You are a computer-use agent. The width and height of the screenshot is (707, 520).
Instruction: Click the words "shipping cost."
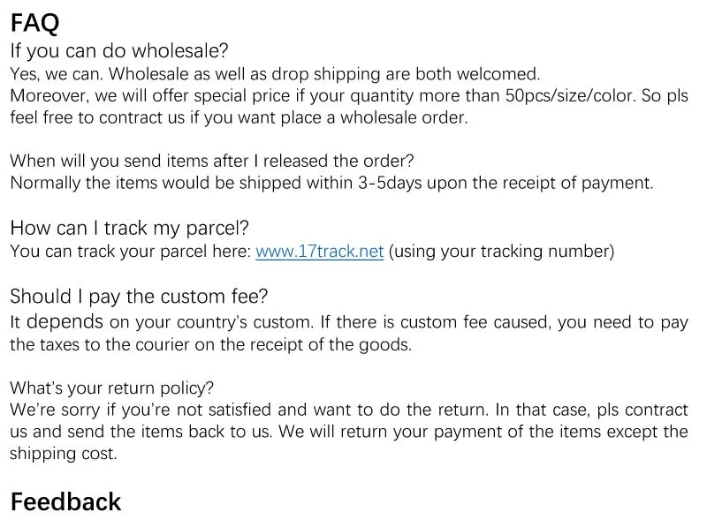[64, 453]
